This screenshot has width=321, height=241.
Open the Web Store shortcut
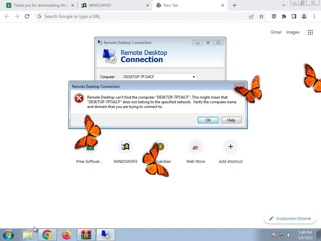click(196, 152)
